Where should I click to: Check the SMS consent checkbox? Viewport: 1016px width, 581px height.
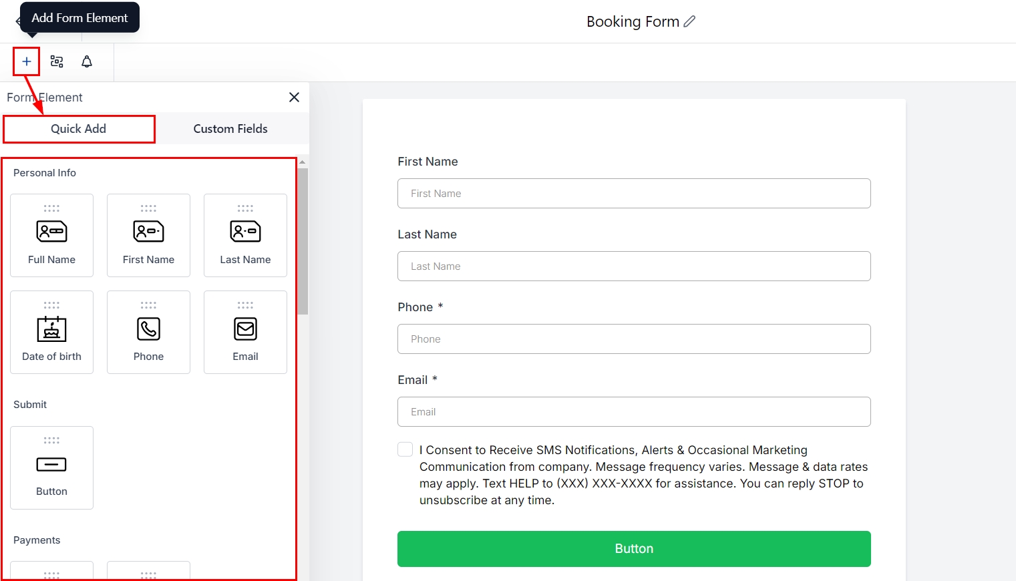(x=405, y=449)
